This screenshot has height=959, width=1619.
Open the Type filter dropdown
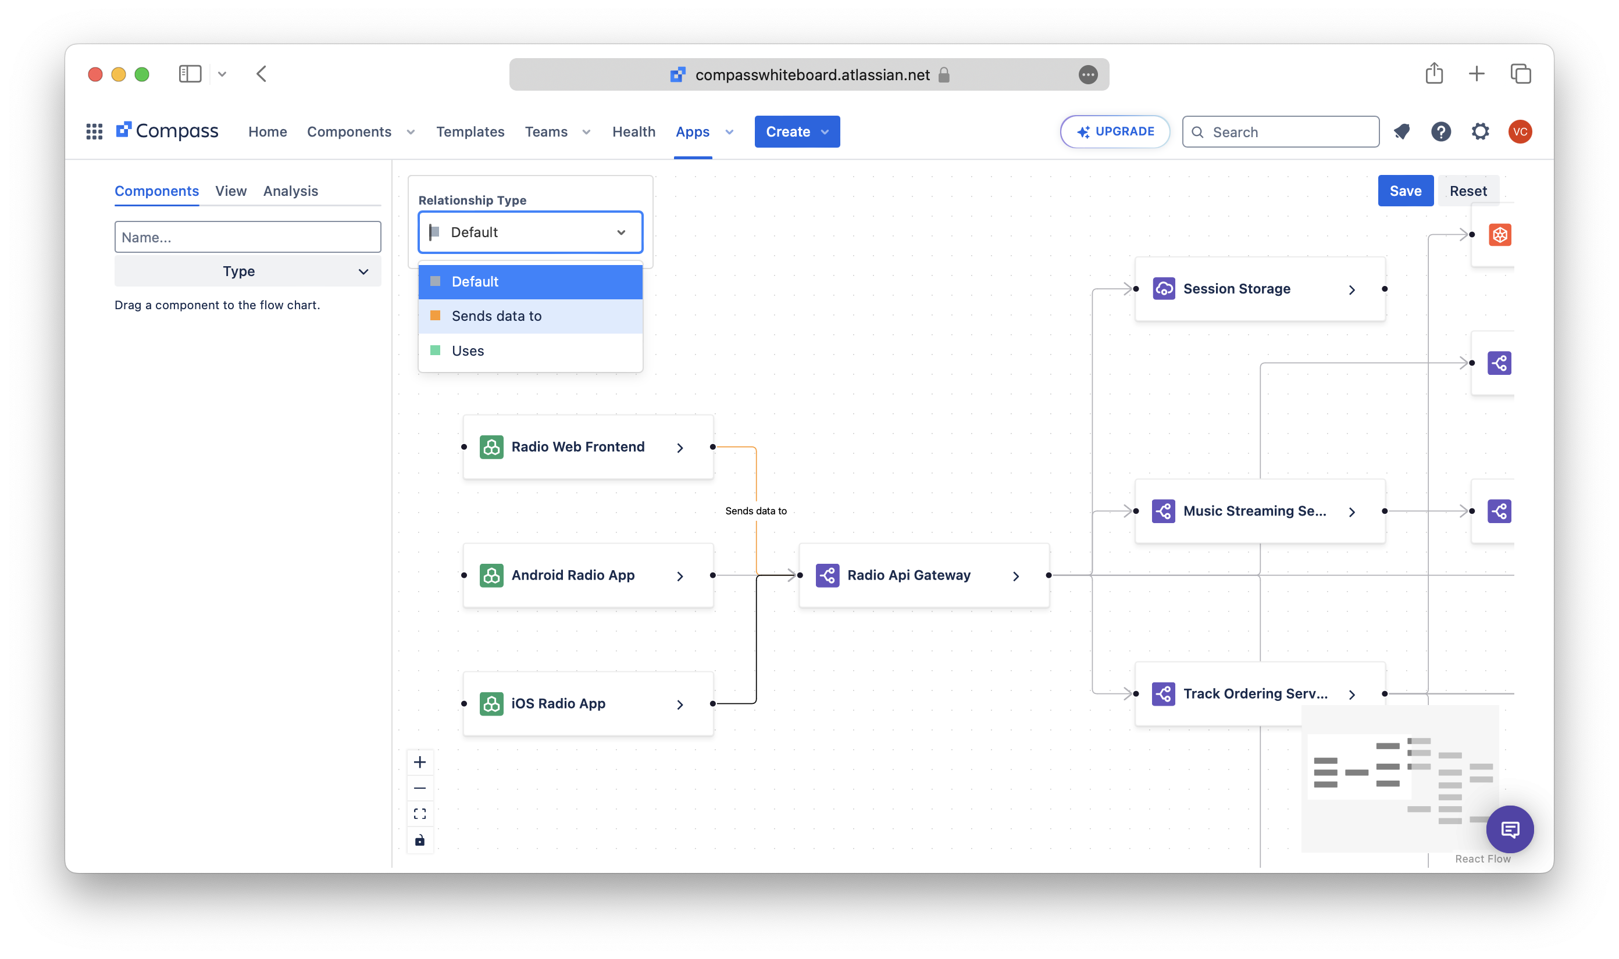(x=248, y=271)
